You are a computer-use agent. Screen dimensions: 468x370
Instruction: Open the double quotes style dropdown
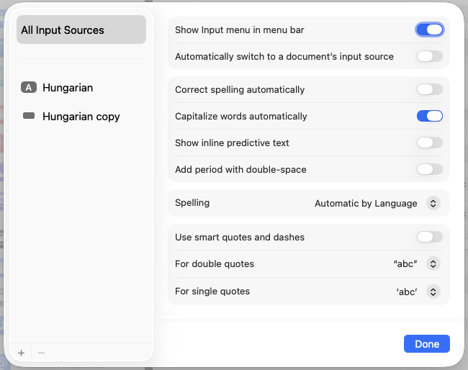(433, 264)
